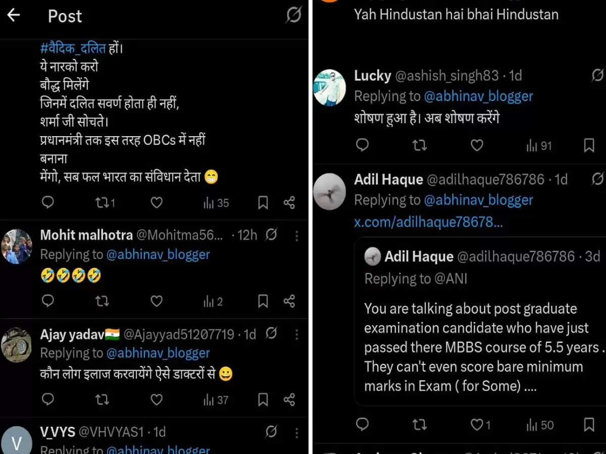Reply to Adil Haque's post
Image resolution: width=606 pixels, height=454 pixels.
362,425
